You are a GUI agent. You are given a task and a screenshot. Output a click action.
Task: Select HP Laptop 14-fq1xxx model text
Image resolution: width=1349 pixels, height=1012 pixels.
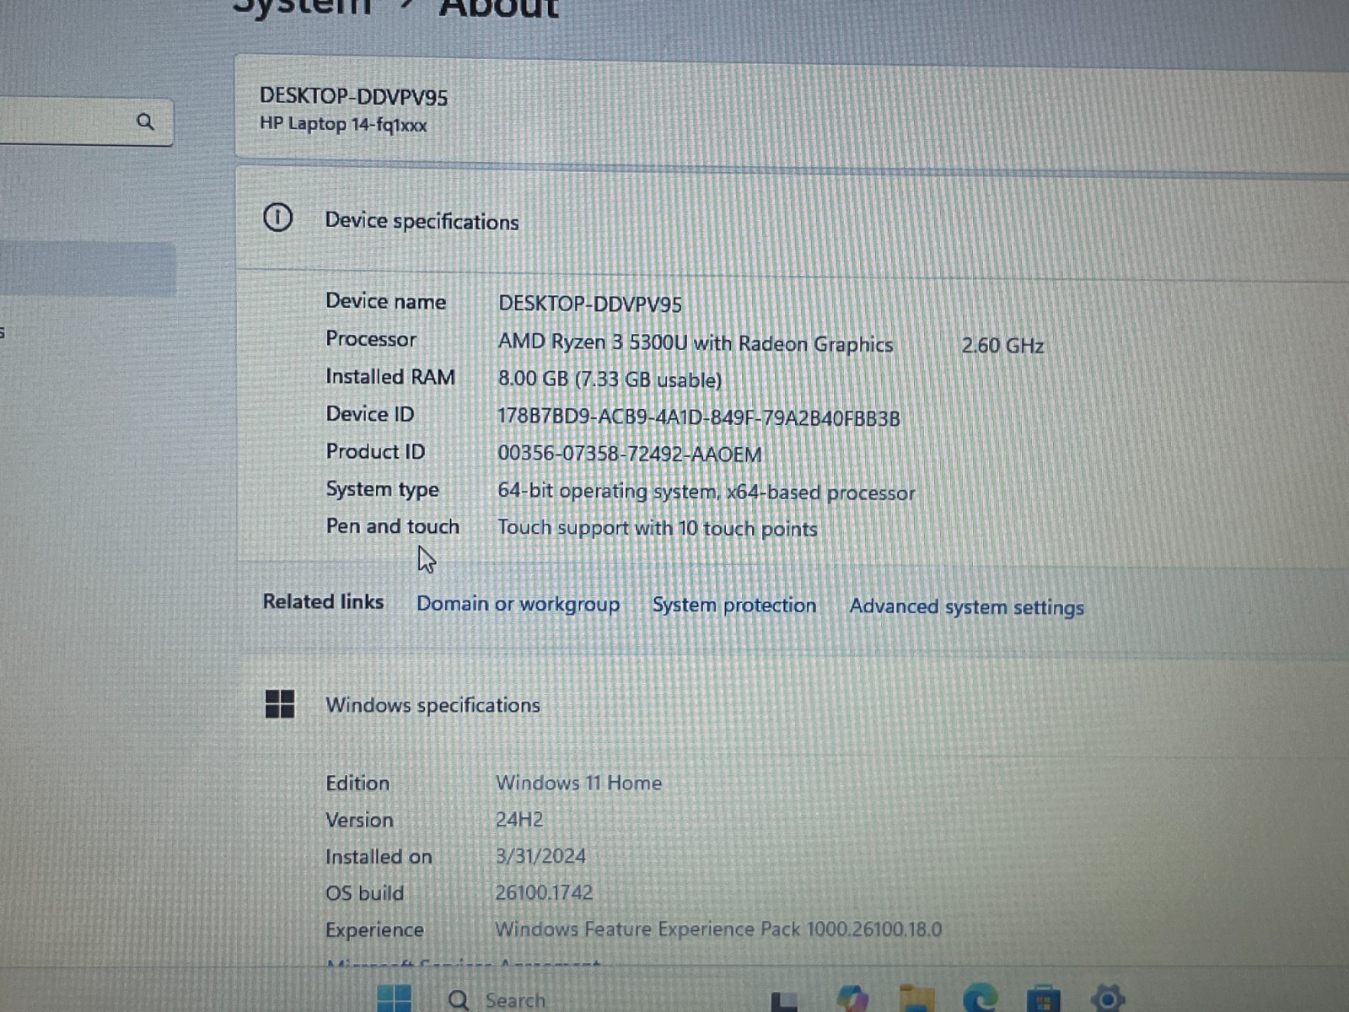point(343,124)
